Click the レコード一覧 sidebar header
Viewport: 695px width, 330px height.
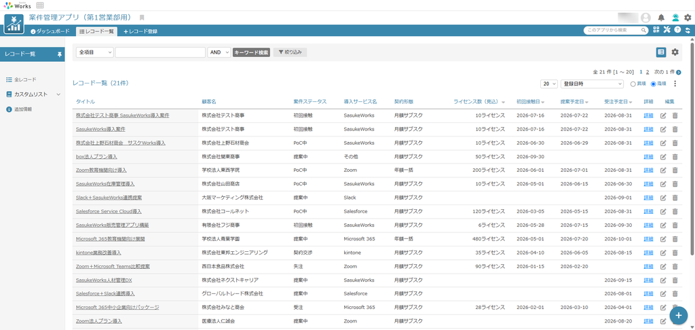click(33, 54)
